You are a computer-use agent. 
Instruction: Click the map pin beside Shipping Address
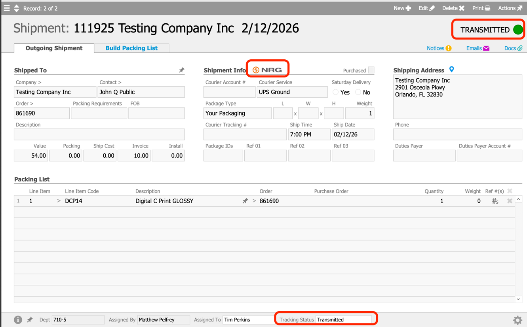pyautogui.click(x=451, y=69)
